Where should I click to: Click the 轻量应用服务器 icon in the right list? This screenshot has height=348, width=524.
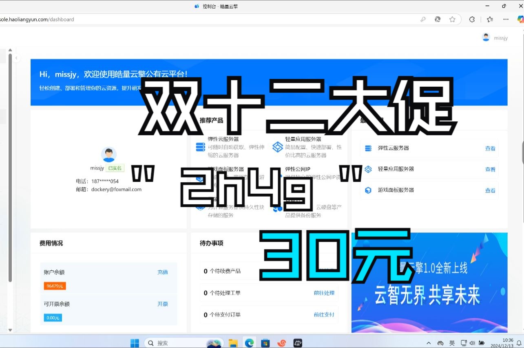tap(368, 169)
